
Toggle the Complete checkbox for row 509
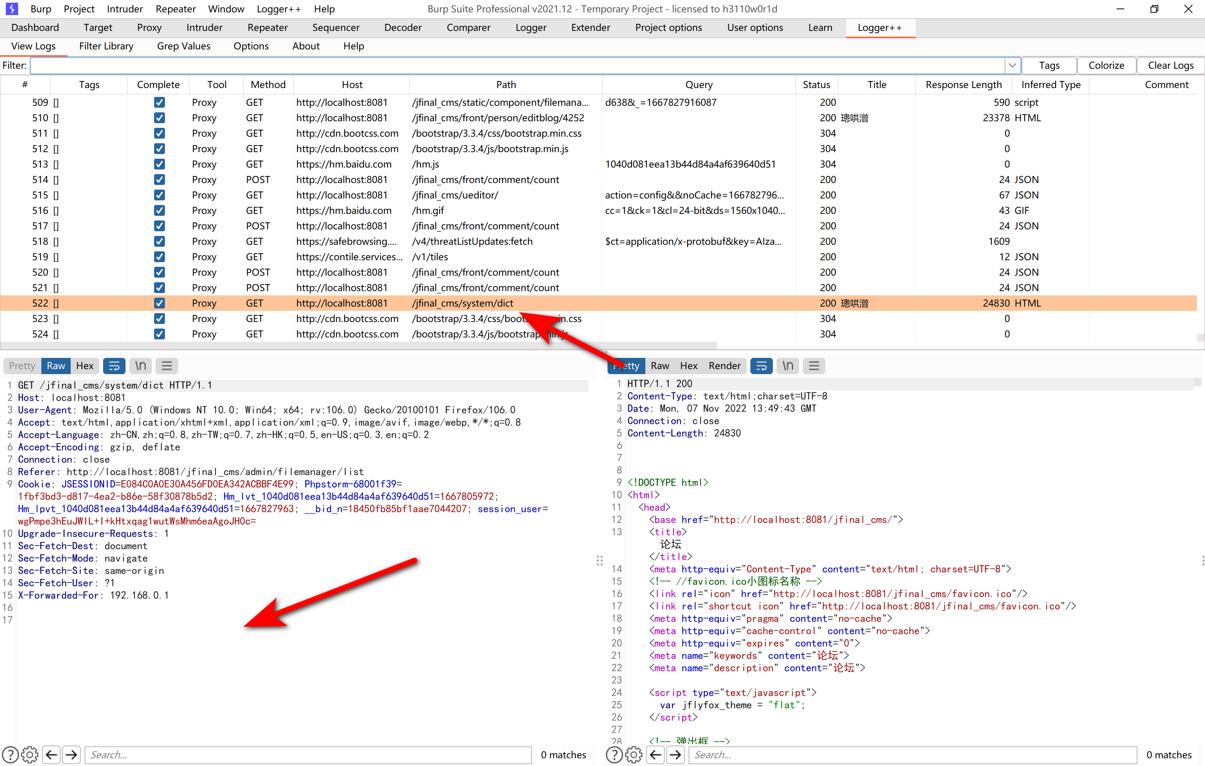tap(159, 102)
